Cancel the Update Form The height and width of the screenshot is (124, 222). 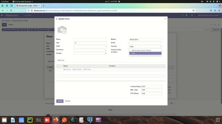[68, 101]
